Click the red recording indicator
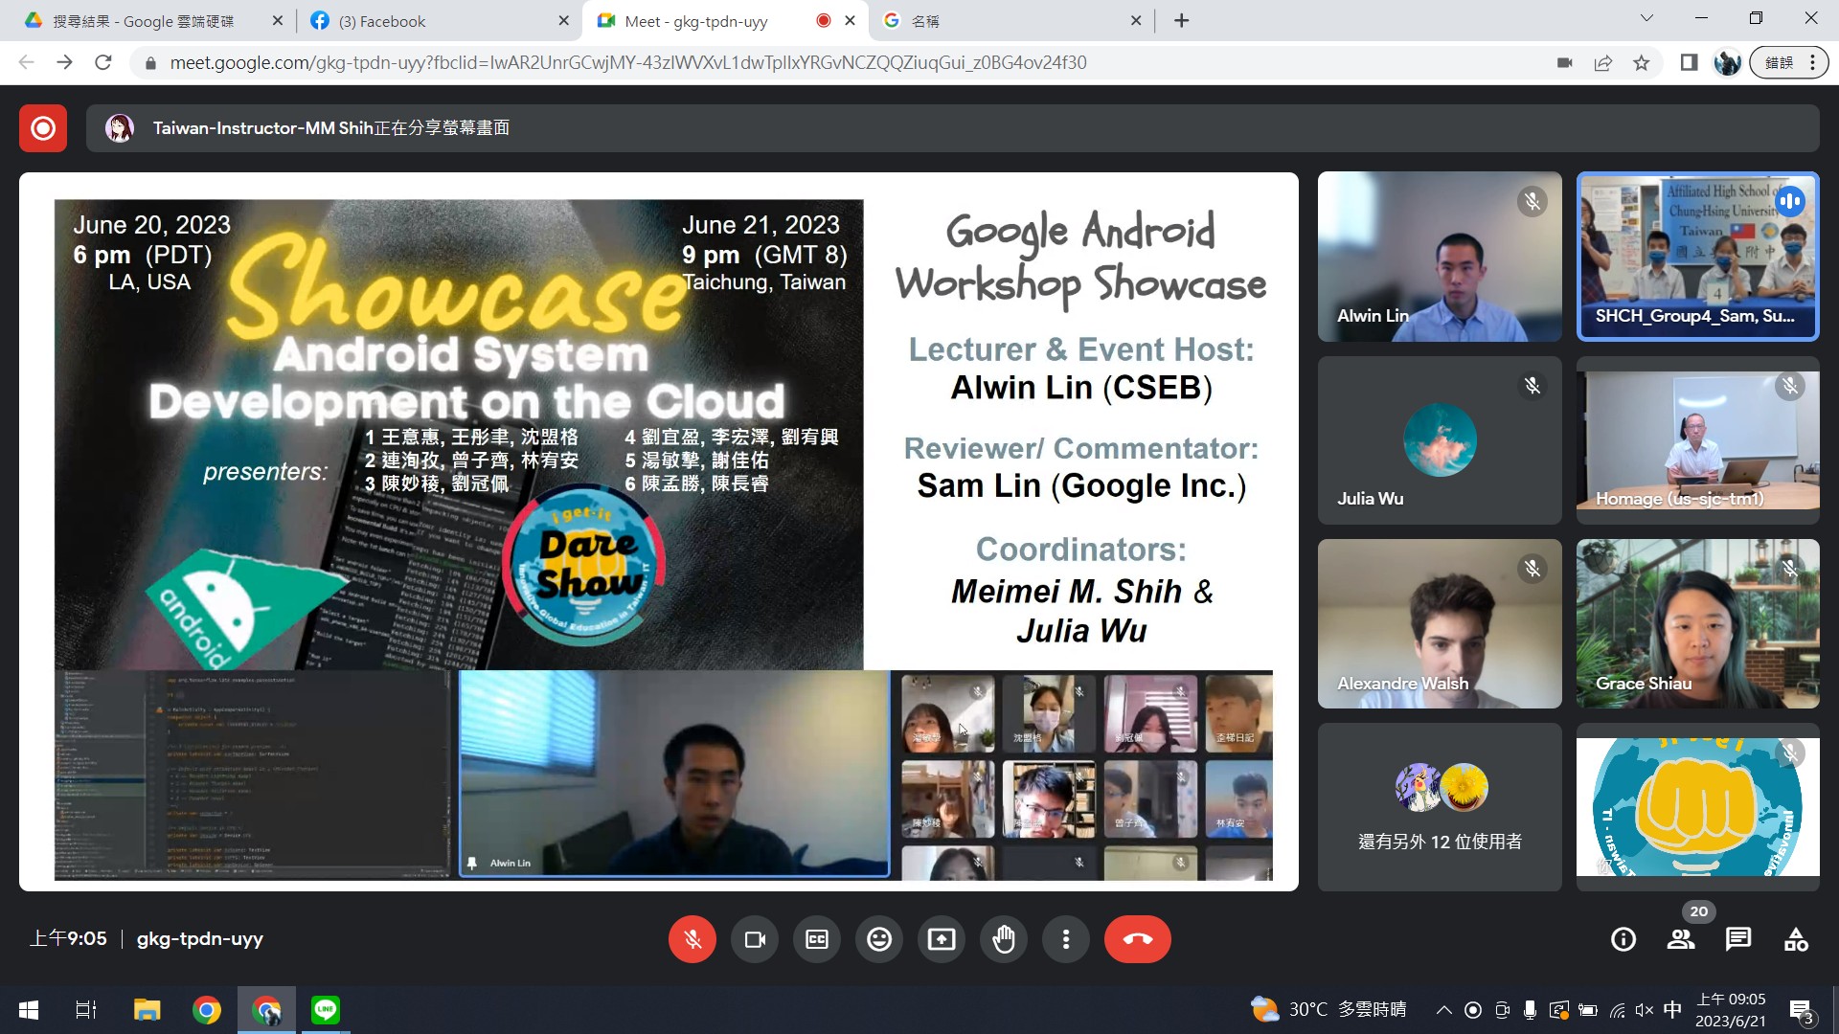 coord(43,128)
